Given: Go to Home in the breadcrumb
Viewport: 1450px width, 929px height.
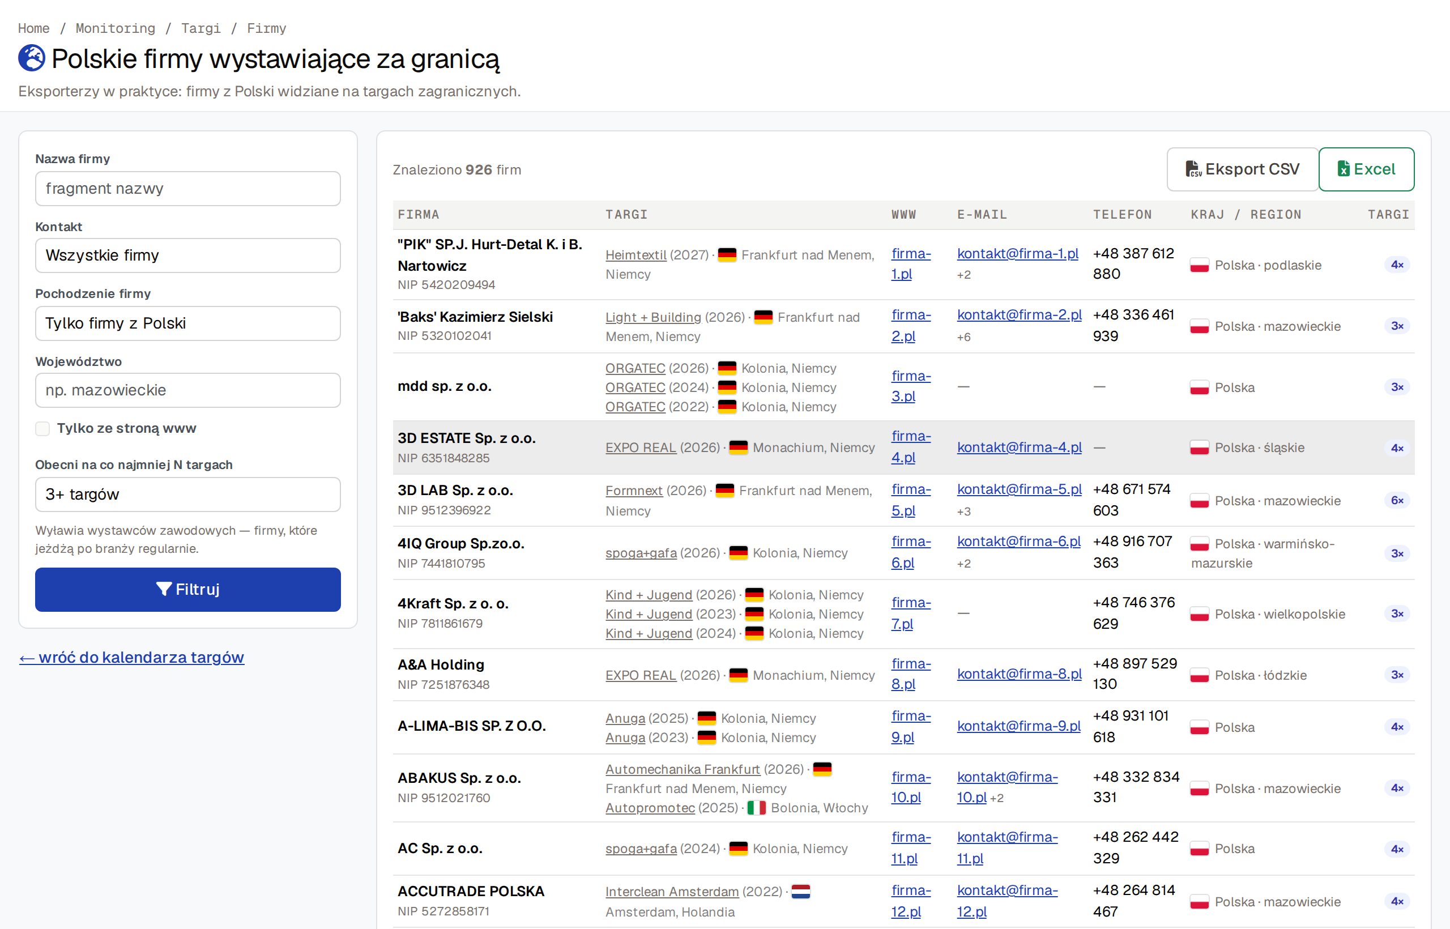Looking at the screenshot, I should point(34,28).
